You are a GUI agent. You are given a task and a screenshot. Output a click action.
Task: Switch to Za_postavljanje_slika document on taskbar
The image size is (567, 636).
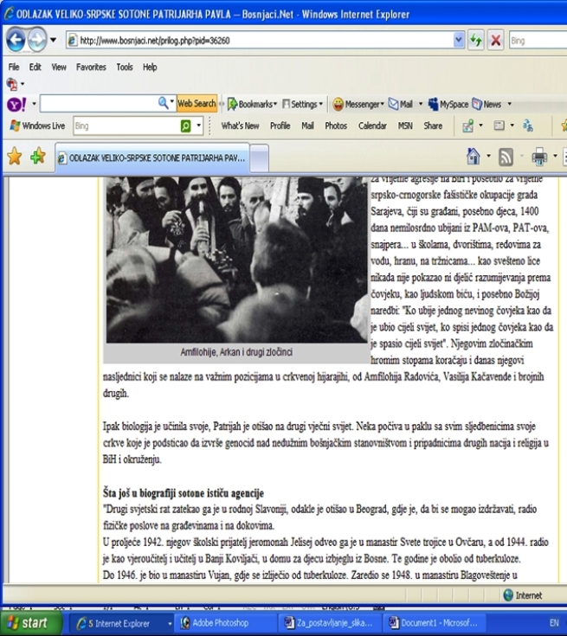click(330, 623)
